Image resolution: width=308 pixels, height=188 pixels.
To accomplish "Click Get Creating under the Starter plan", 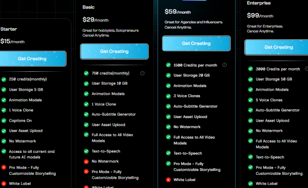I will click(32, 59).
